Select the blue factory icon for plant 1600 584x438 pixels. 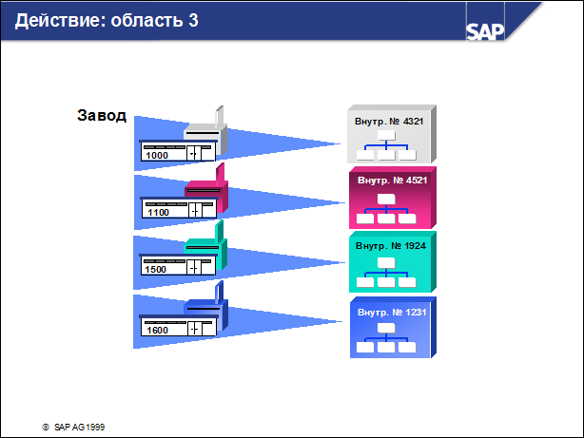coord(184,309)
